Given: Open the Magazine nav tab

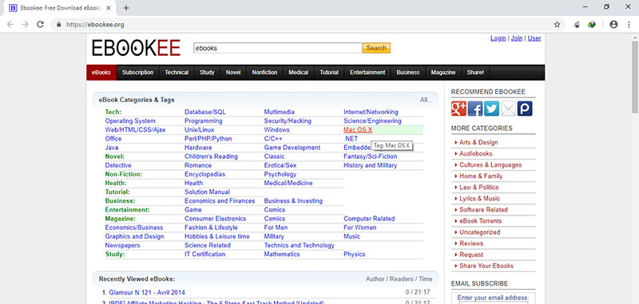Looking at the screenshot, I should coord(443,73).
